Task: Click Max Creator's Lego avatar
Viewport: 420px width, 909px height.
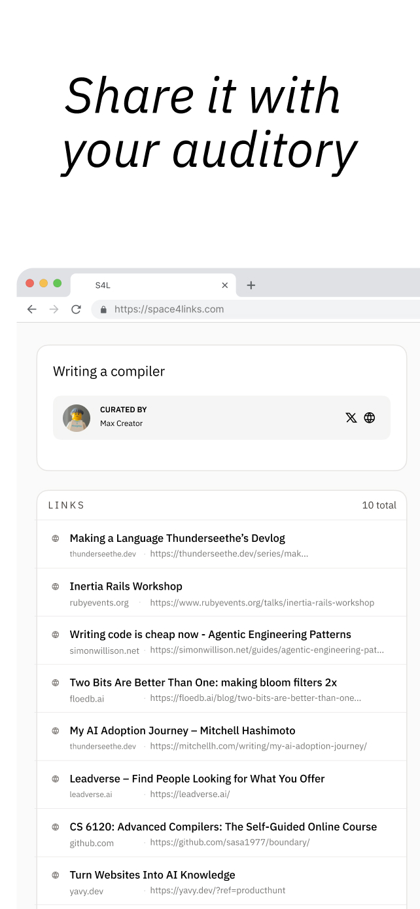Action: click(x=77, y=418)
